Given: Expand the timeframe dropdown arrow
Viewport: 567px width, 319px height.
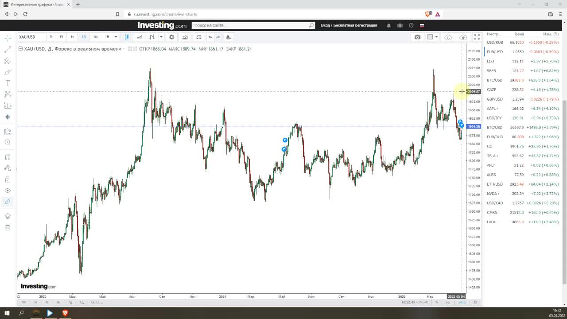Looking at the screenshot, I should click(116, 37).
